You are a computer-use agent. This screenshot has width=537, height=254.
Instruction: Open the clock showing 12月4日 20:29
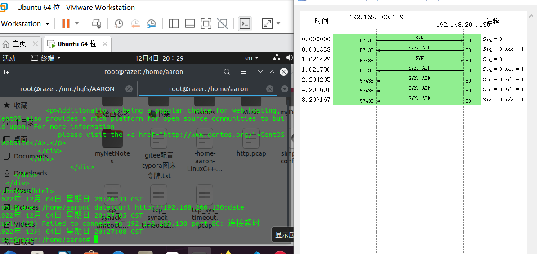(x=159, y=58)
